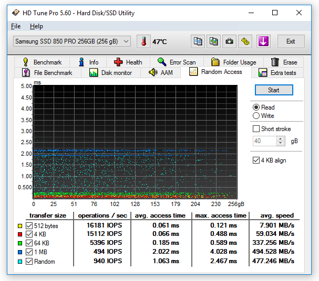
Task: Uncheck the 4 KB transfer size
Action: [x=29, y=234]
